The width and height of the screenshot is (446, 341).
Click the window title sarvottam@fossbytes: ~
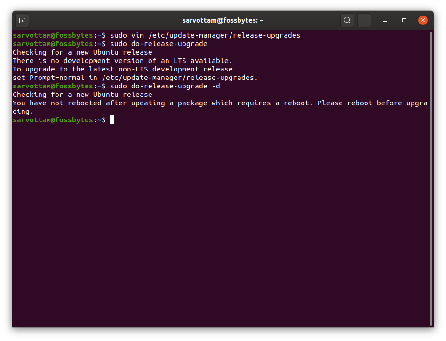pyautogui.click(x=223, y=20)
